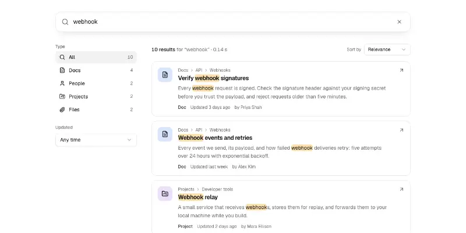Open the "Webhook events and retries" result title

pyautogui.click(x=215, y=137)
